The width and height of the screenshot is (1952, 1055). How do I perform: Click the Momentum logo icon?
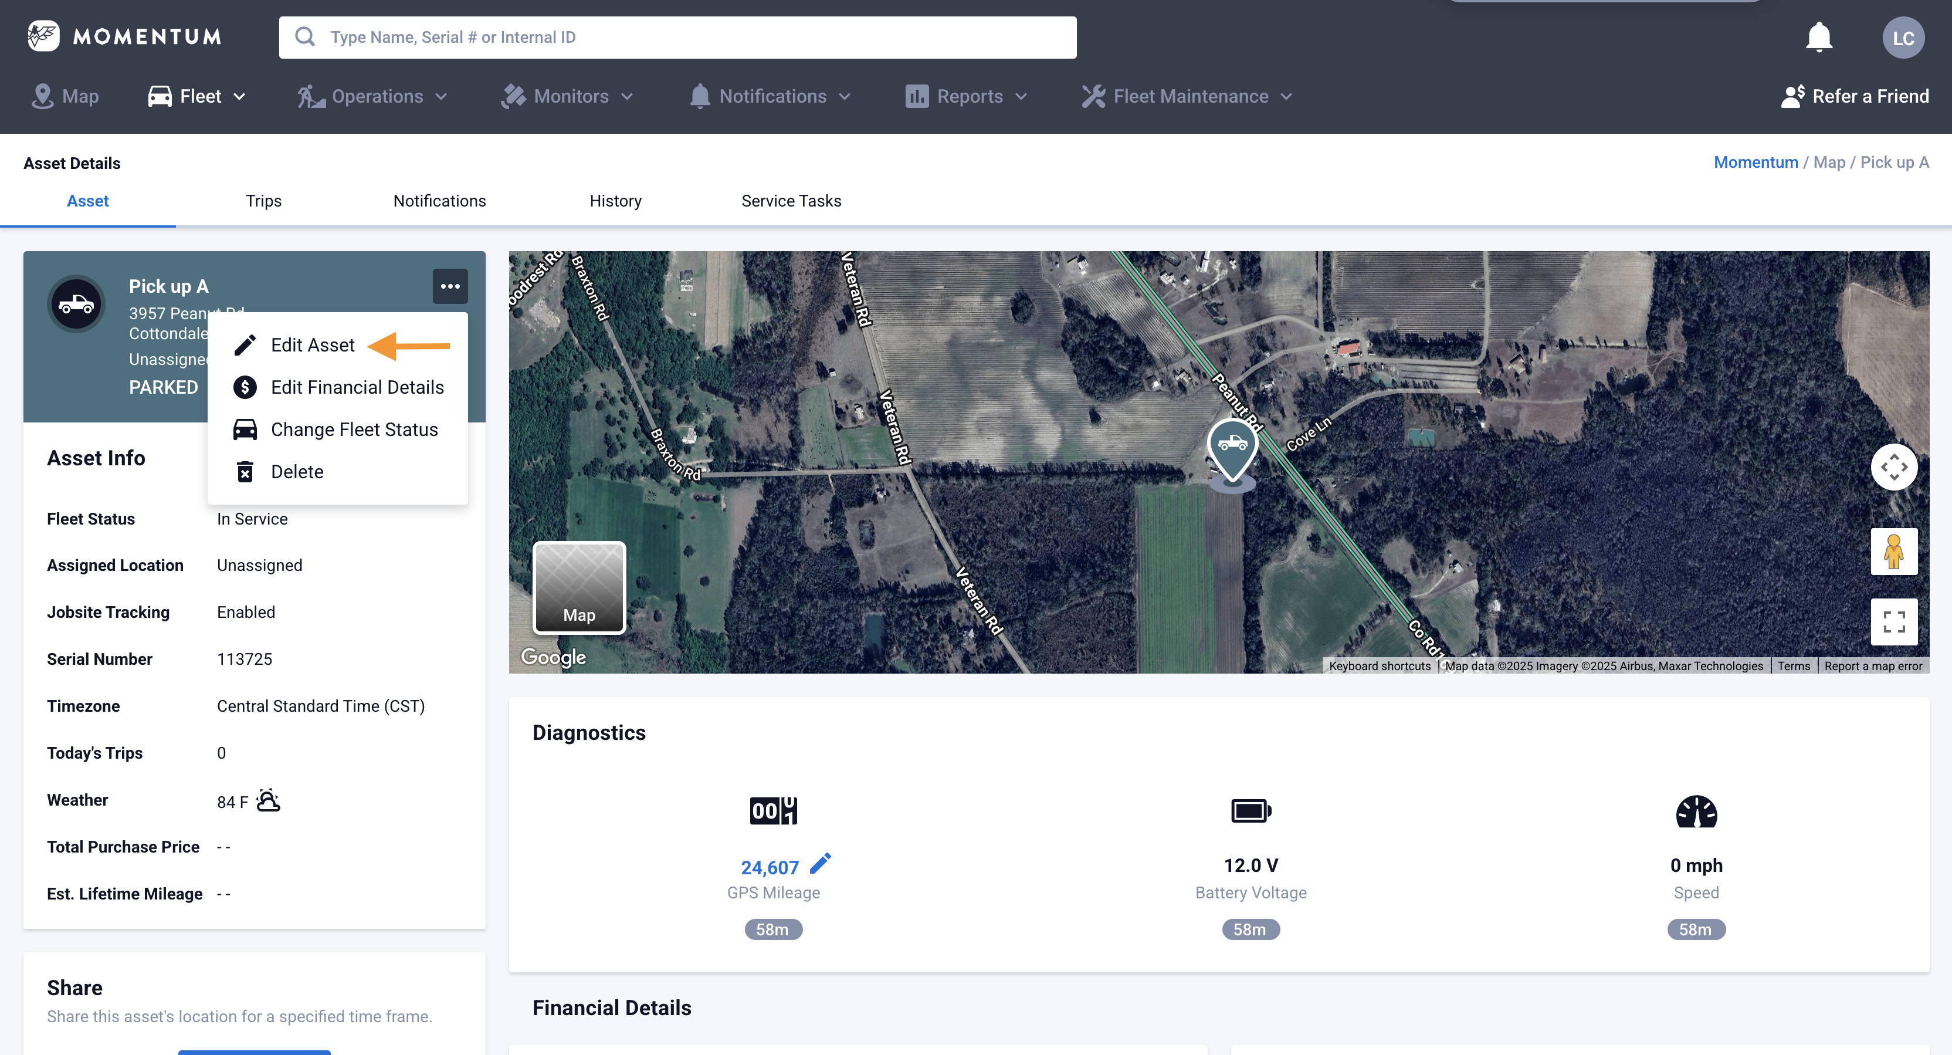43,36
